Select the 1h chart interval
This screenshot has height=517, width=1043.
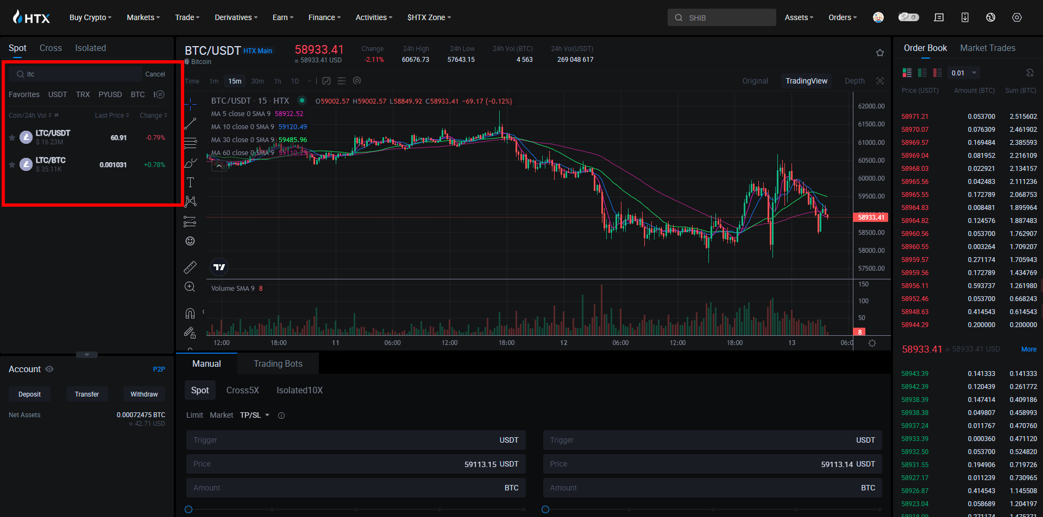coord(278,81)
